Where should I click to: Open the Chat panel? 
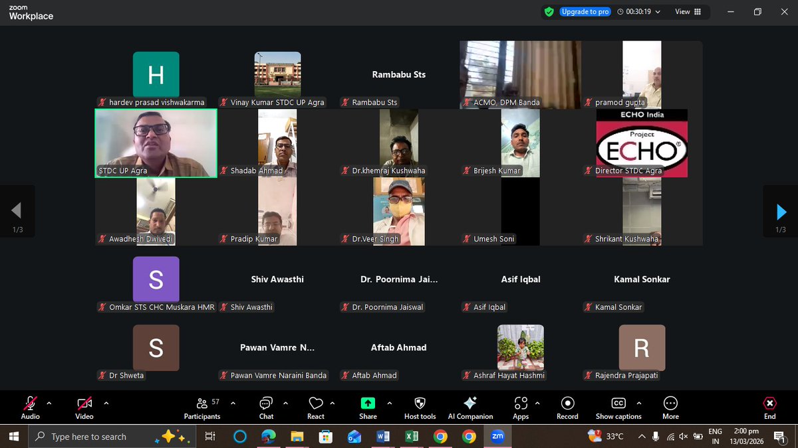pos(265,407)
